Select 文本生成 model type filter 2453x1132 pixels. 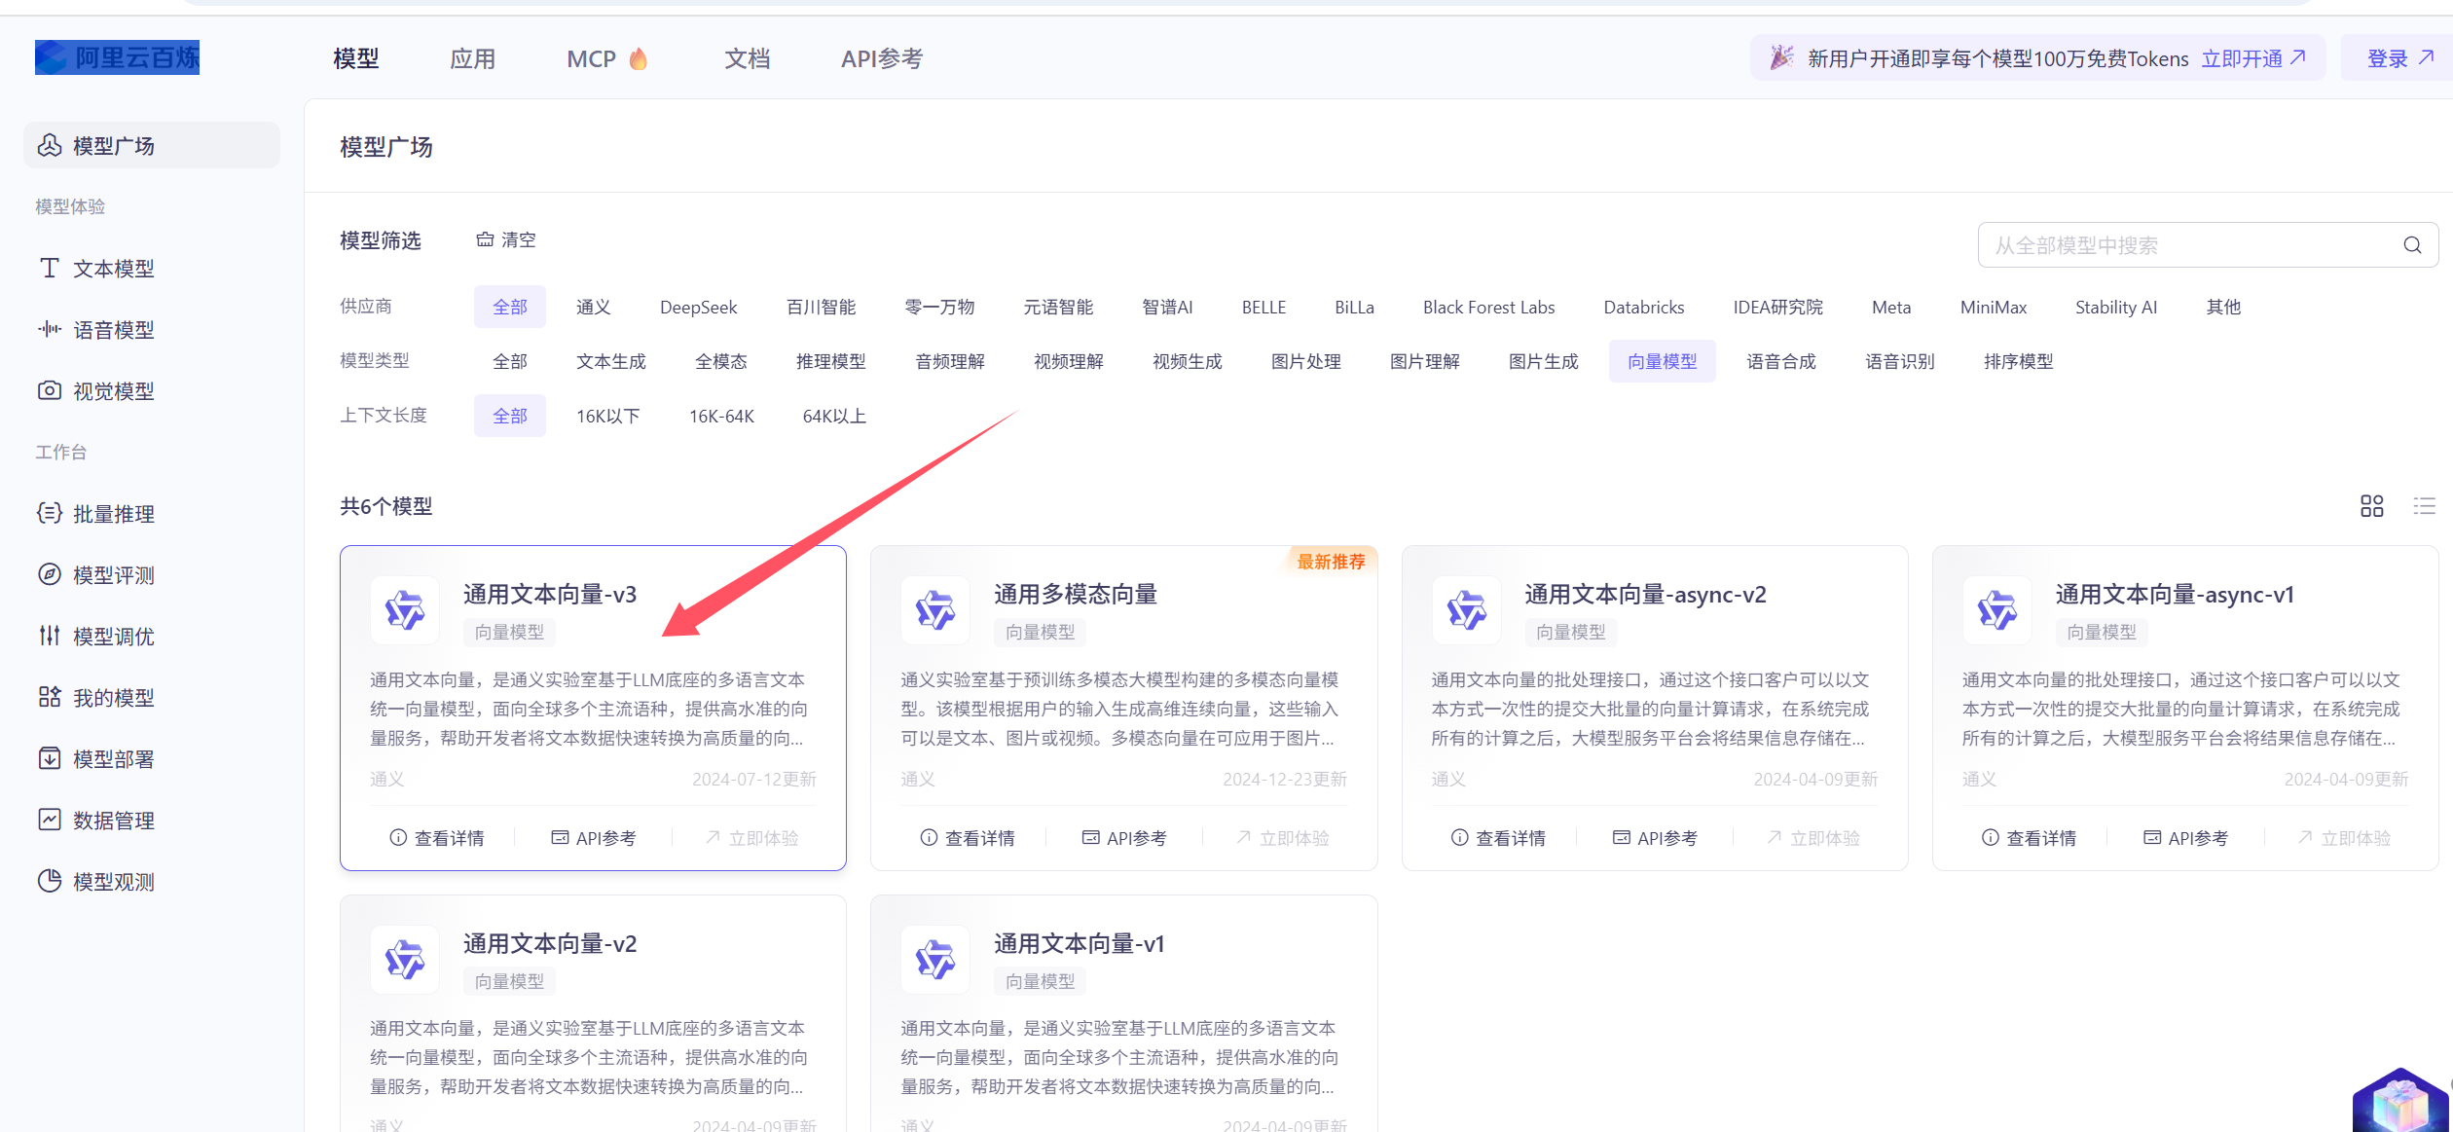click(610, 362)
